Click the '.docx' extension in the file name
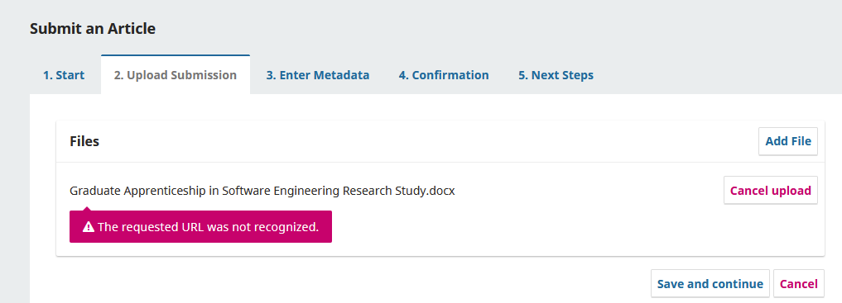Screen dimensions: 842x303 click(440, 191)
